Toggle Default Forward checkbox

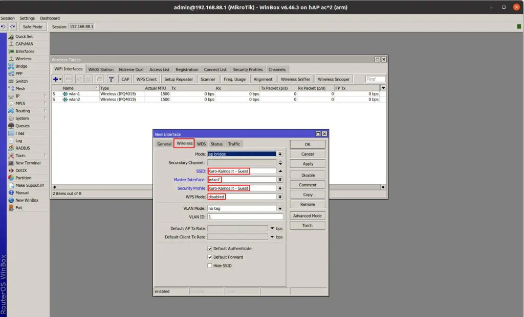click(209, 257)
